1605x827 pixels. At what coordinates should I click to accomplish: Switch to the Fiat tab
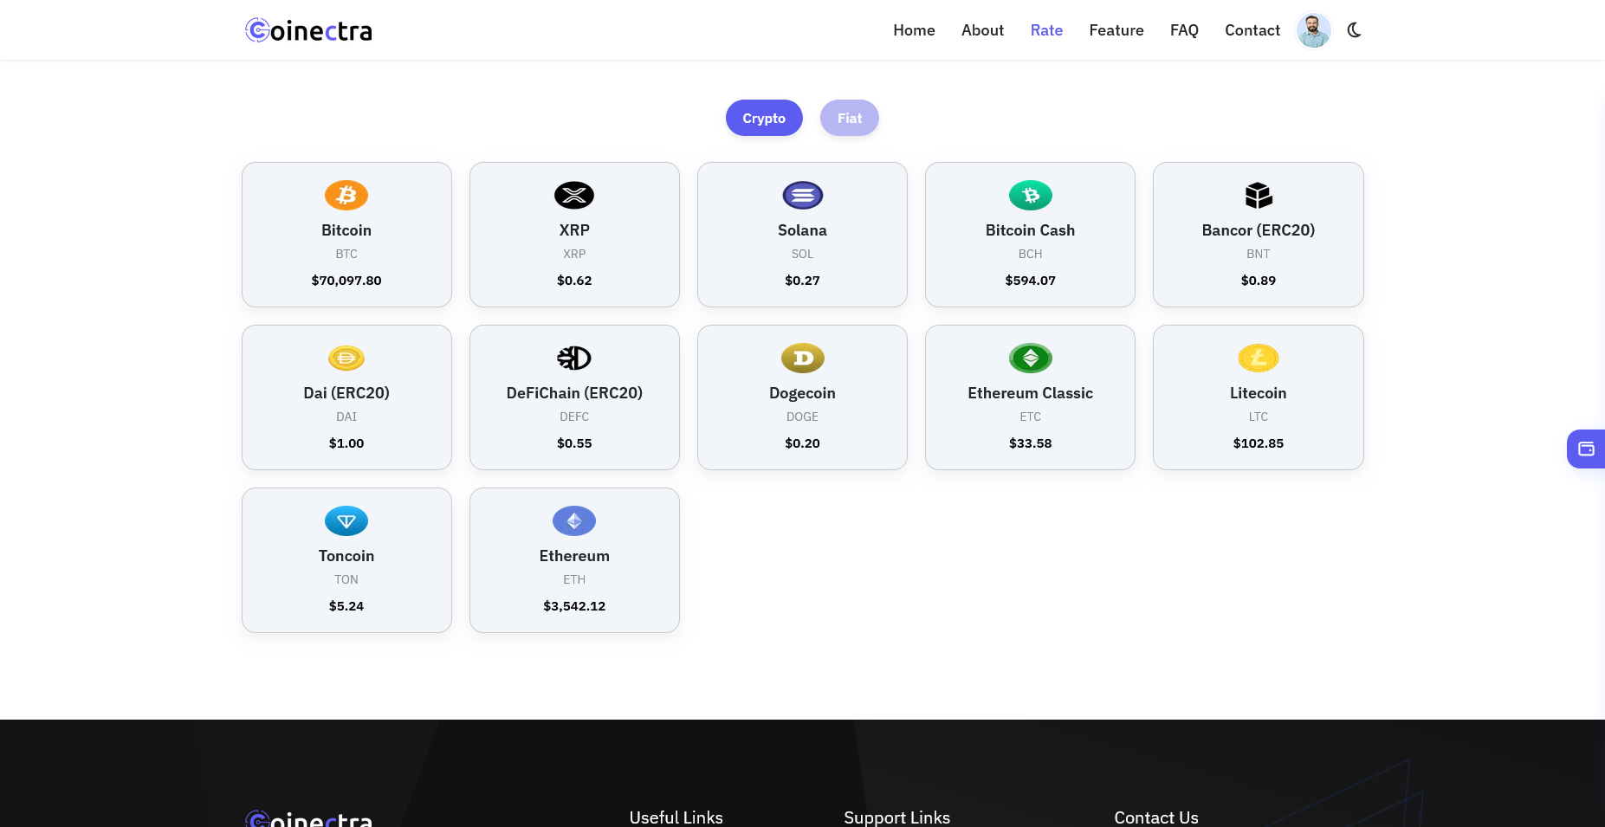click(850, 118)
